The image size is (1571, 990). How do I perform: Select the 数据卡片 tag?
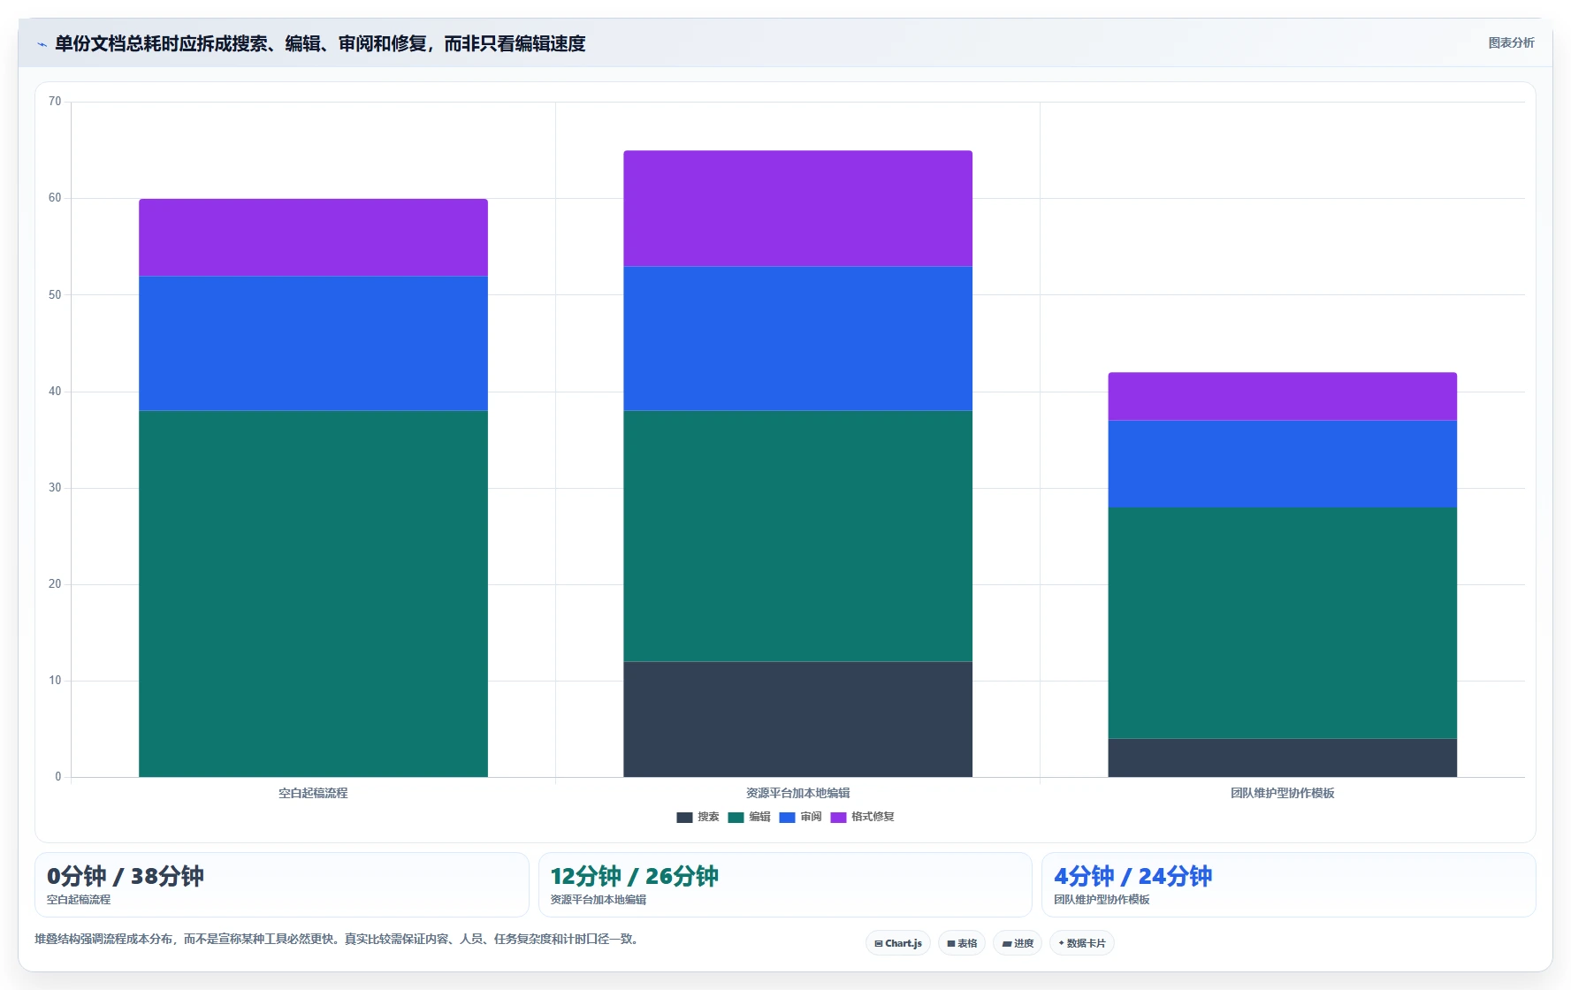coord(1082,943)
